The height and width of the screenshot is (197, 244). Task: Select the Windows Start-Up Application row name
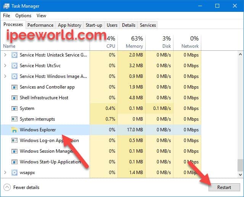[50, 162]
